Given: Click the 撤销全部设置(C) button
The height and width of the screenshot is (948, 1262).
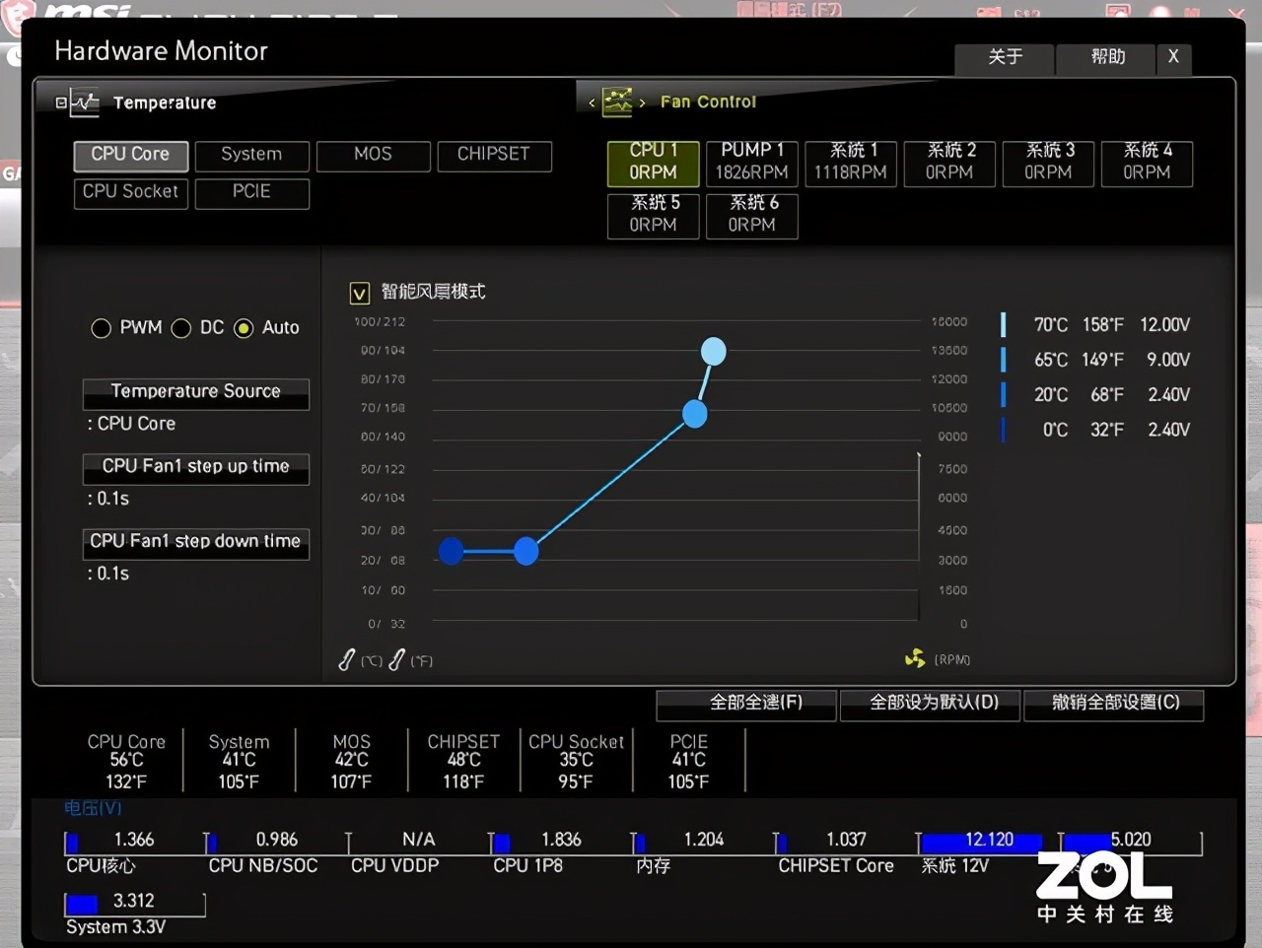Looking at the screenshot, I should coord(1114,705).
